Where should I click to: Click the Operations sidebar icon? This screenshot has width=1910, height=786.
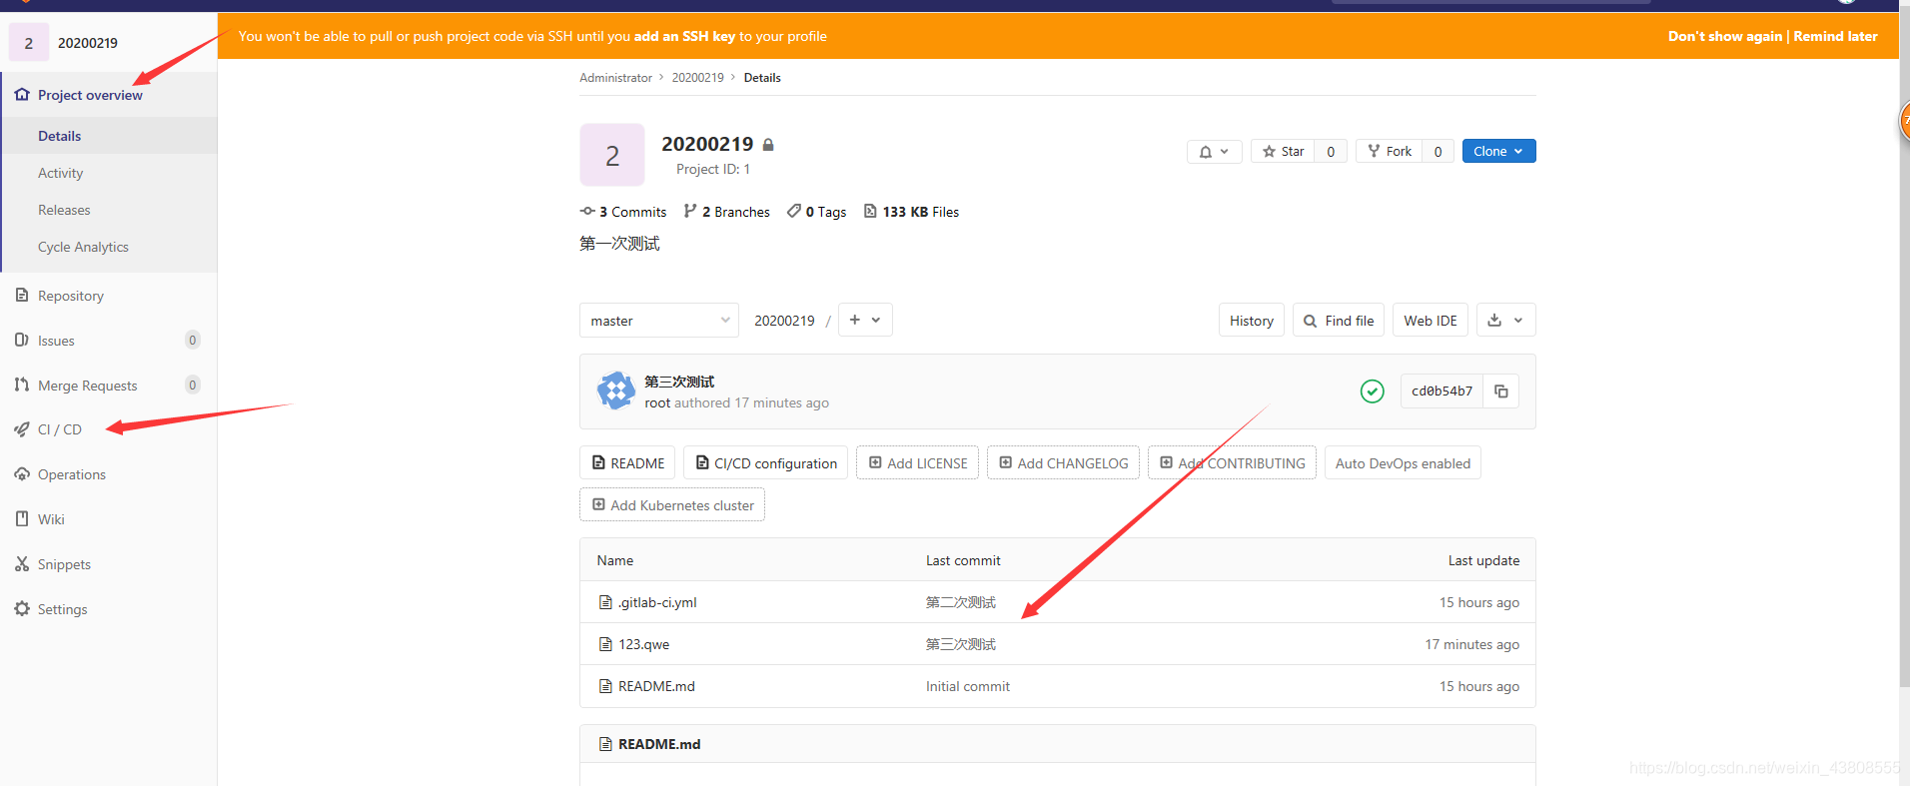[x=22, y=474]
